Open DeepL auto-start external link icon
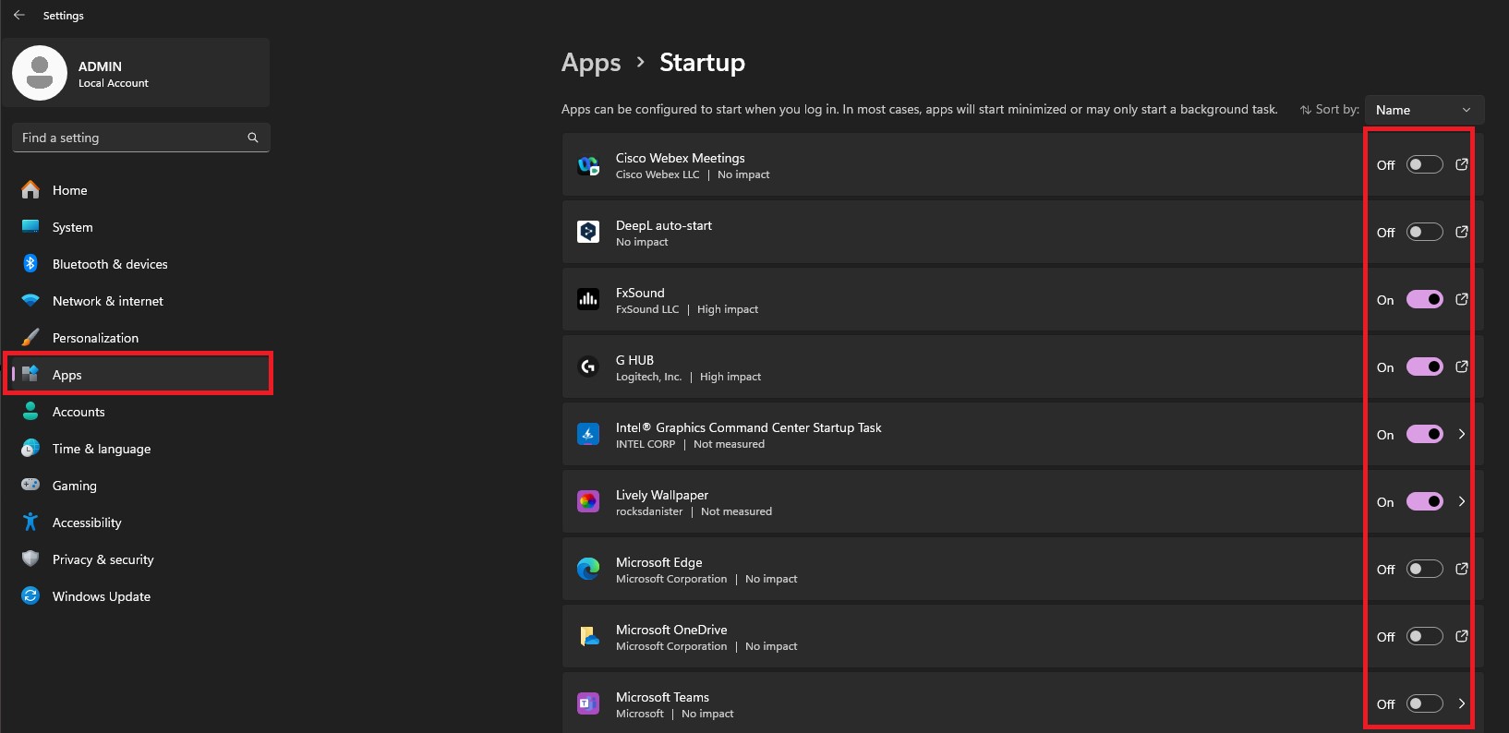This screenshot has width=1509, height=733. (x=1462, y=232)
